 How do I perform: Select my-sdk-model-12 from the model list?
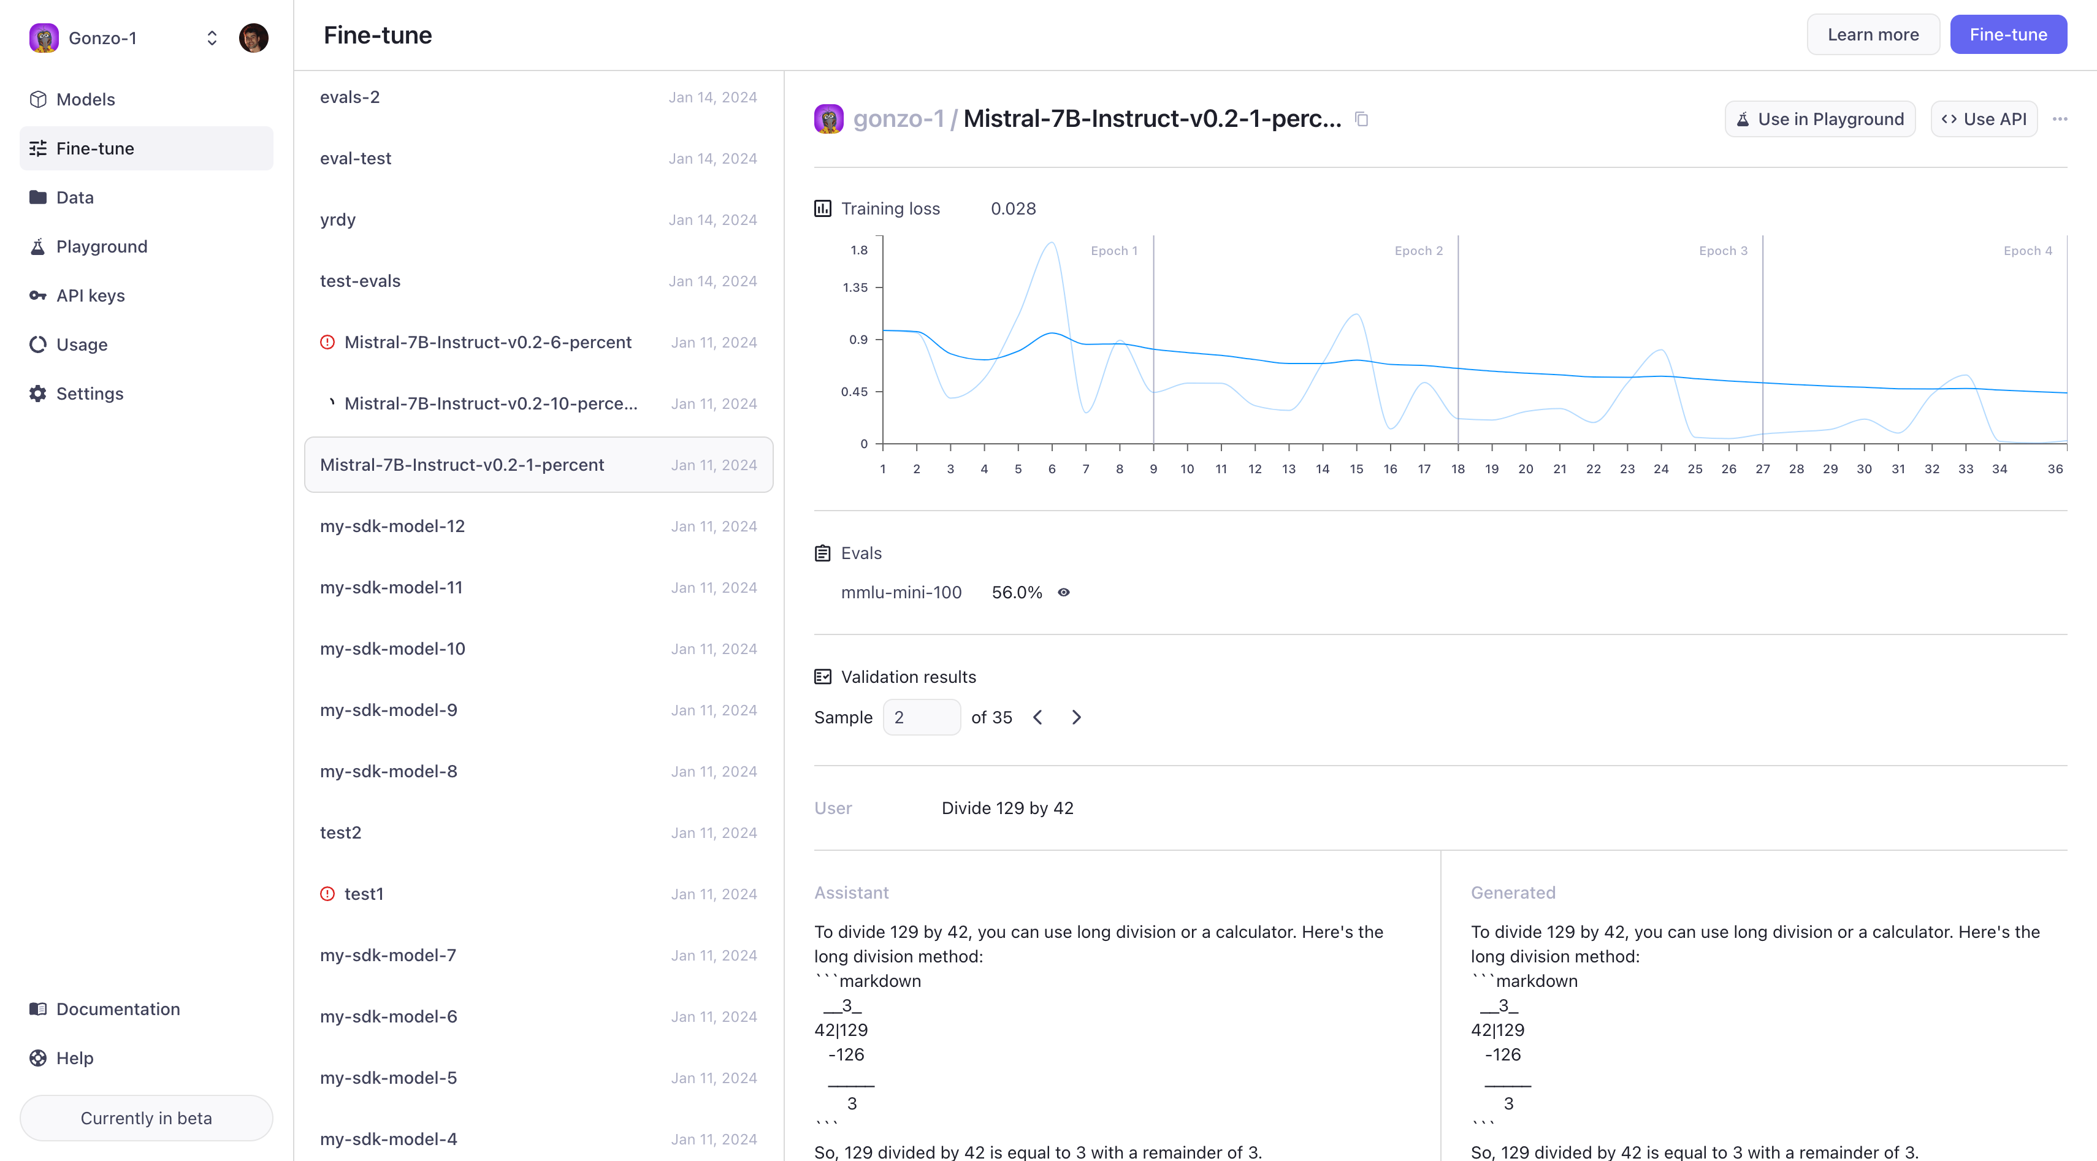(392, 525)
